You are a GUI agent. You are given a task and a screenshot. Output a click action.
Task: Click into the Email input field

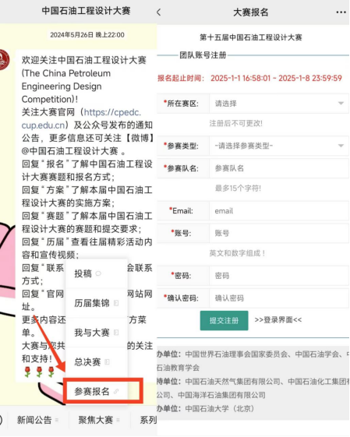pos(279,211)
